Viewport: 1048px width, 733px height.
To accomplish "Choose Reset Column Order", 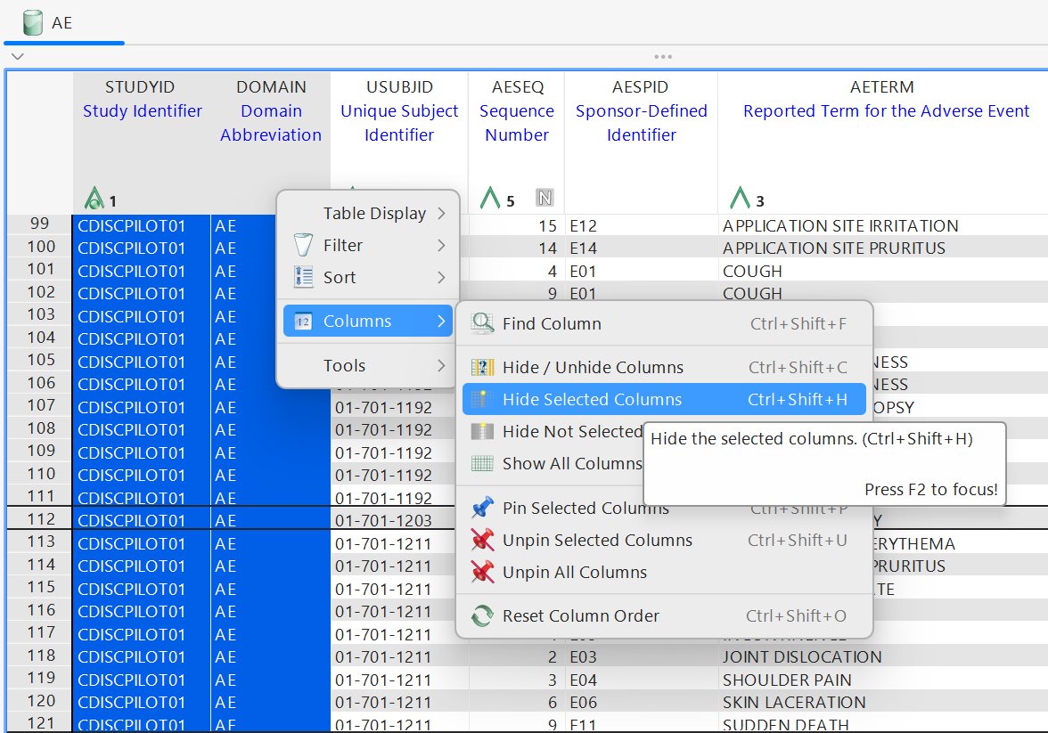I will (665, 615).
